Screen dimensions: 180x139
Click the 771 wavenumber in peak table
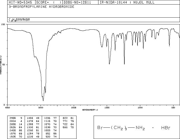65,121
